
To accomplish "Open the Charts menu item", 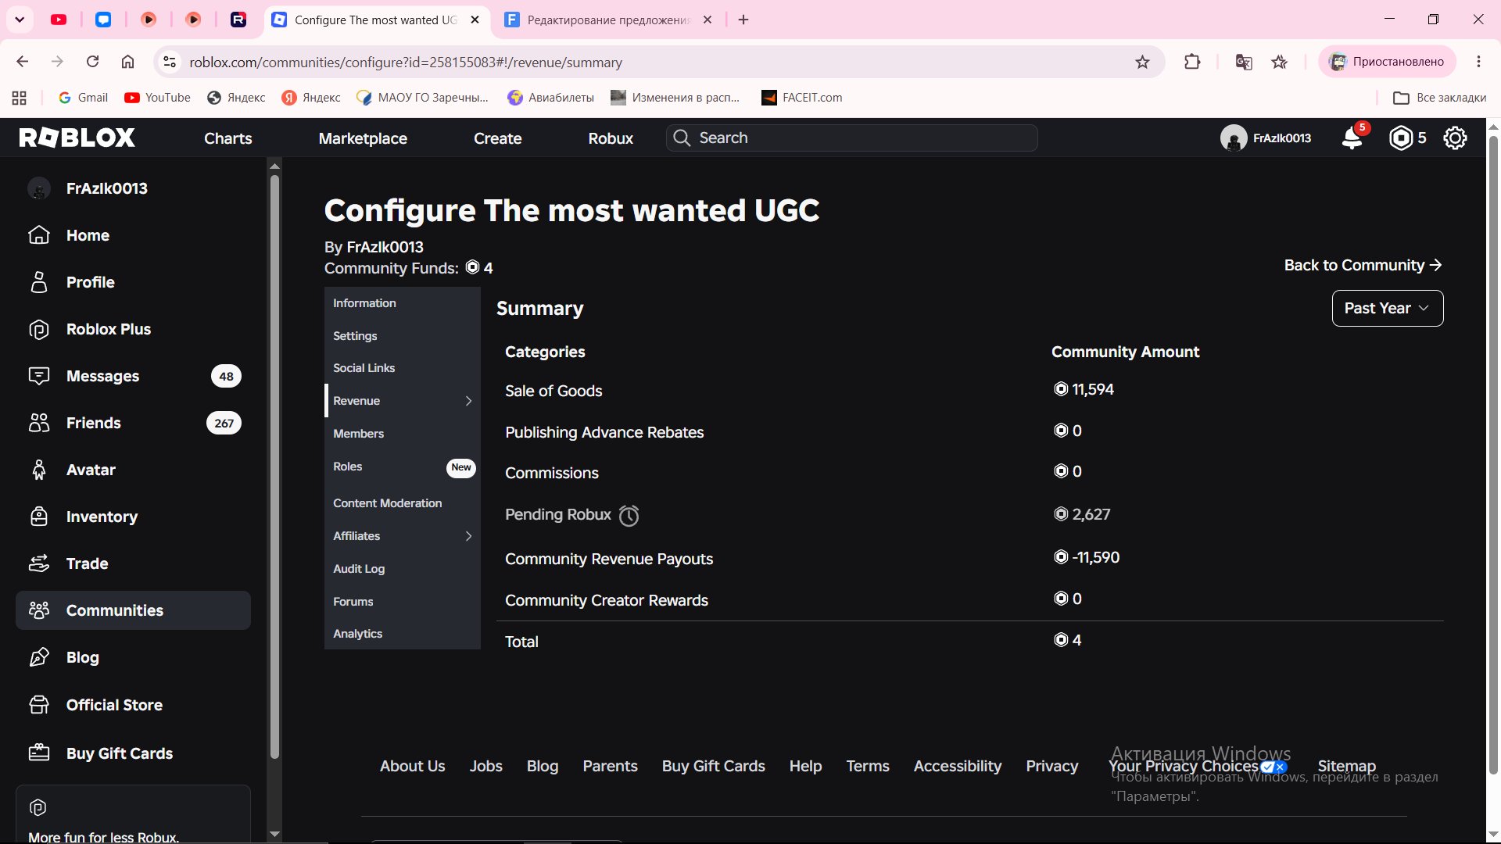I will click(x=227, y=138).
